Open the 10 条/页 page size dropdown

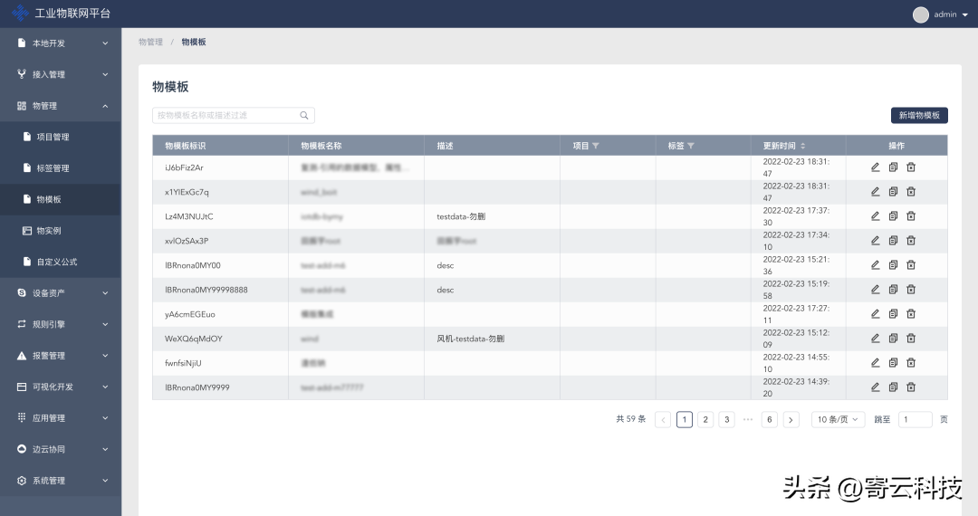tap(838, 419)
